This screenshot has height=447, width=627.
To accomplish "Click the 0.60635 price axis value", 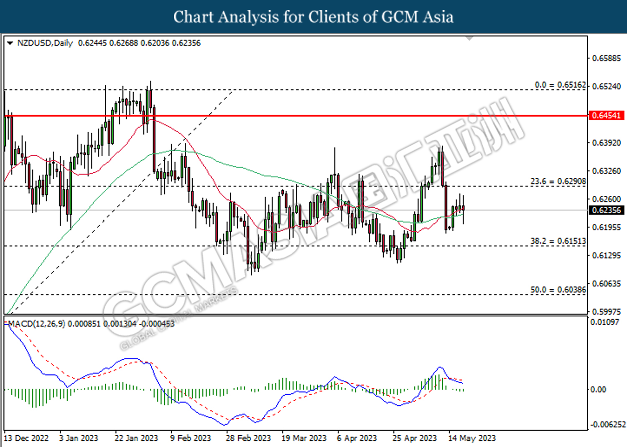I will click(x=607, y=283).
